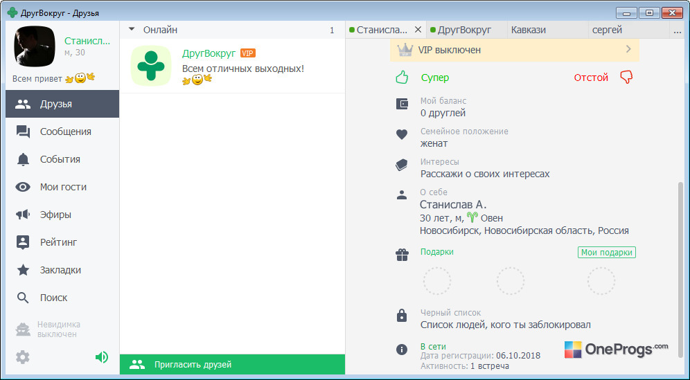Click the Станисл... profile name in sidebar

pos(87,41)
